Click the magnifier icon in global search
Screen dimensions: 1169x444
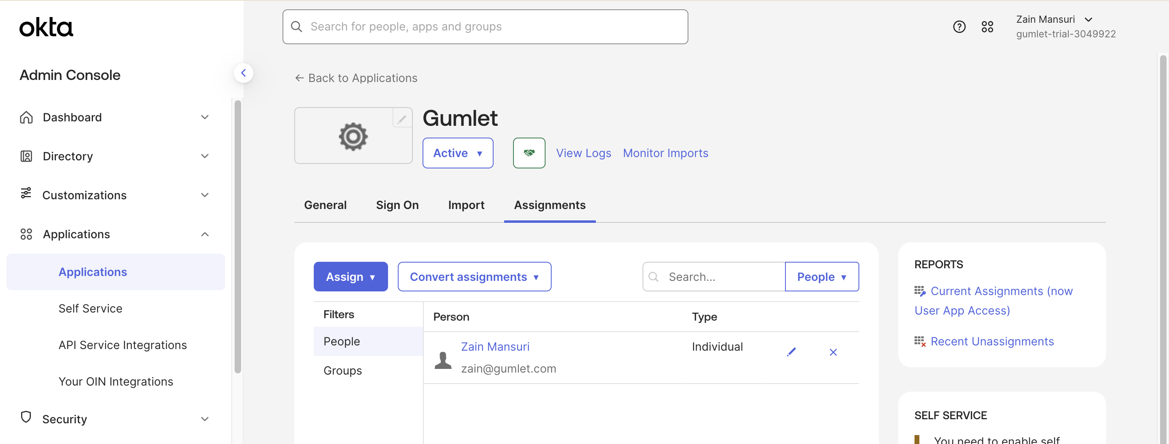click(296, 27)
